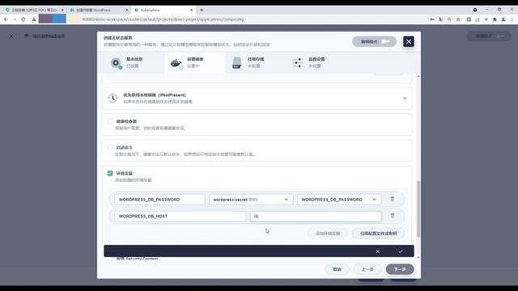Click the scroll up arrow of dialog
This screenshot has width=518, height=291.
418,76
